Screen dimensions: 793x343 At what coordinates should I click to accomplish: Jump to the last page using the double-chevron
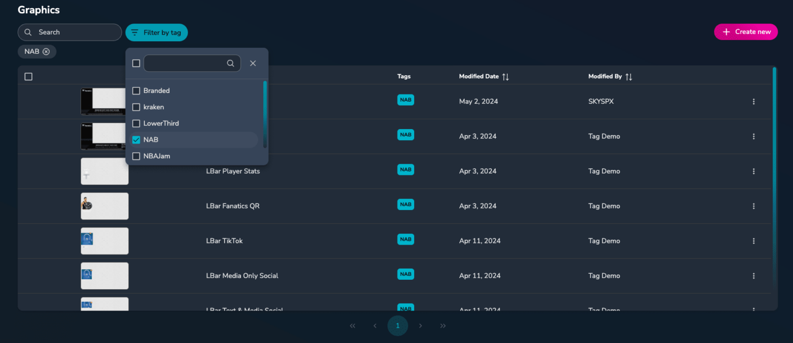click(443, 325)
